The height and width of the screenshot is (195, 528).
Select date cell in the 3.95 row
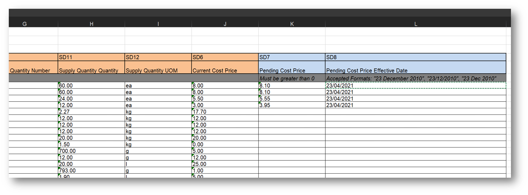click(416, 105)
